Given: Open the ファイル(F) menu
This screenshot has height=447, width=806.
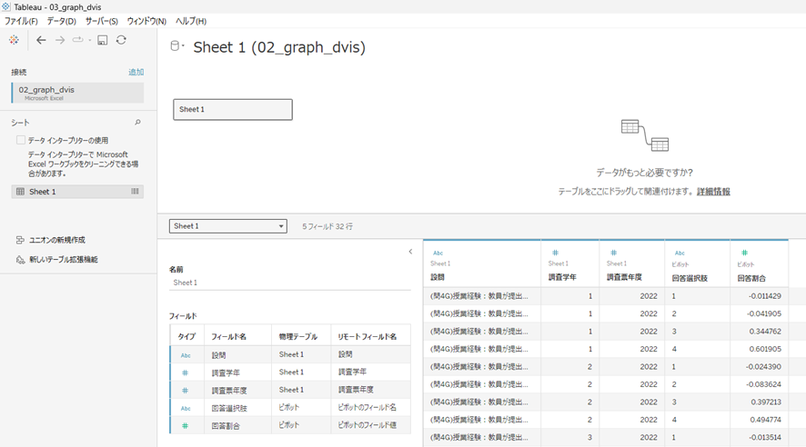Looking at the screenshot, I should click(21, 21).
